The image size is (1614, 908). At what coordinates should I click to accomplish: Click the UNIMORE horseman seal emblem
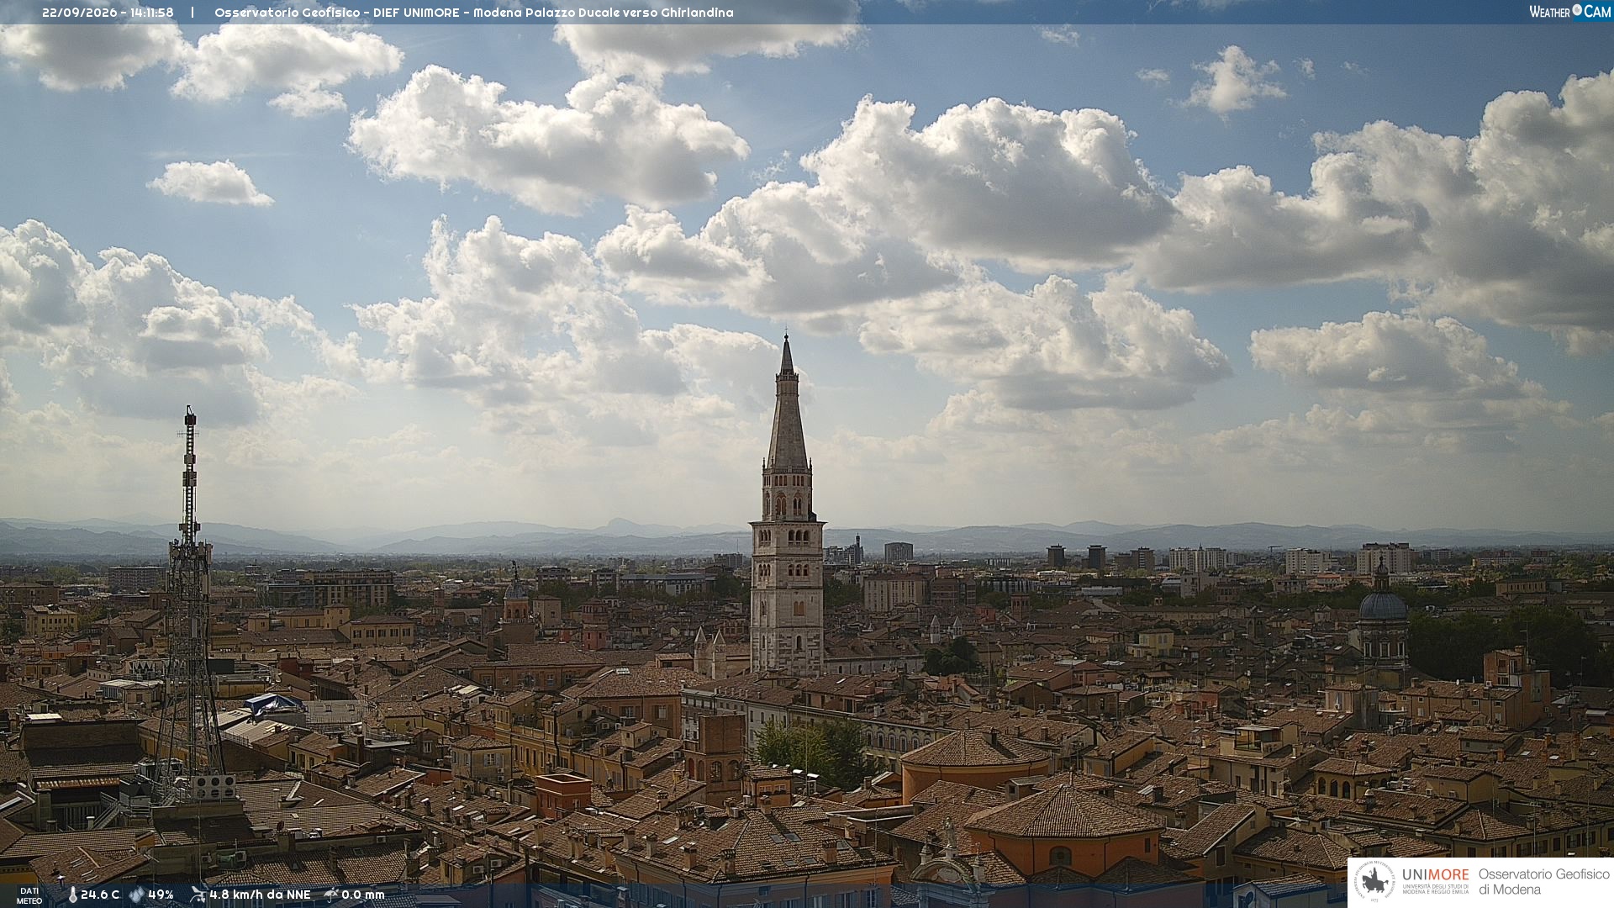[x=1374, y=882]
